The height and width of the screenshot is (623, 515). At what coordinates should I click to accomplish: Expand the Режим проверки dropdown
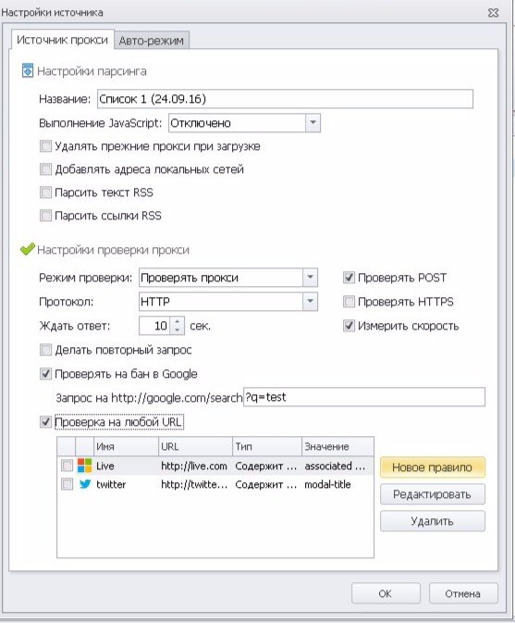click(x=310, y=278)
